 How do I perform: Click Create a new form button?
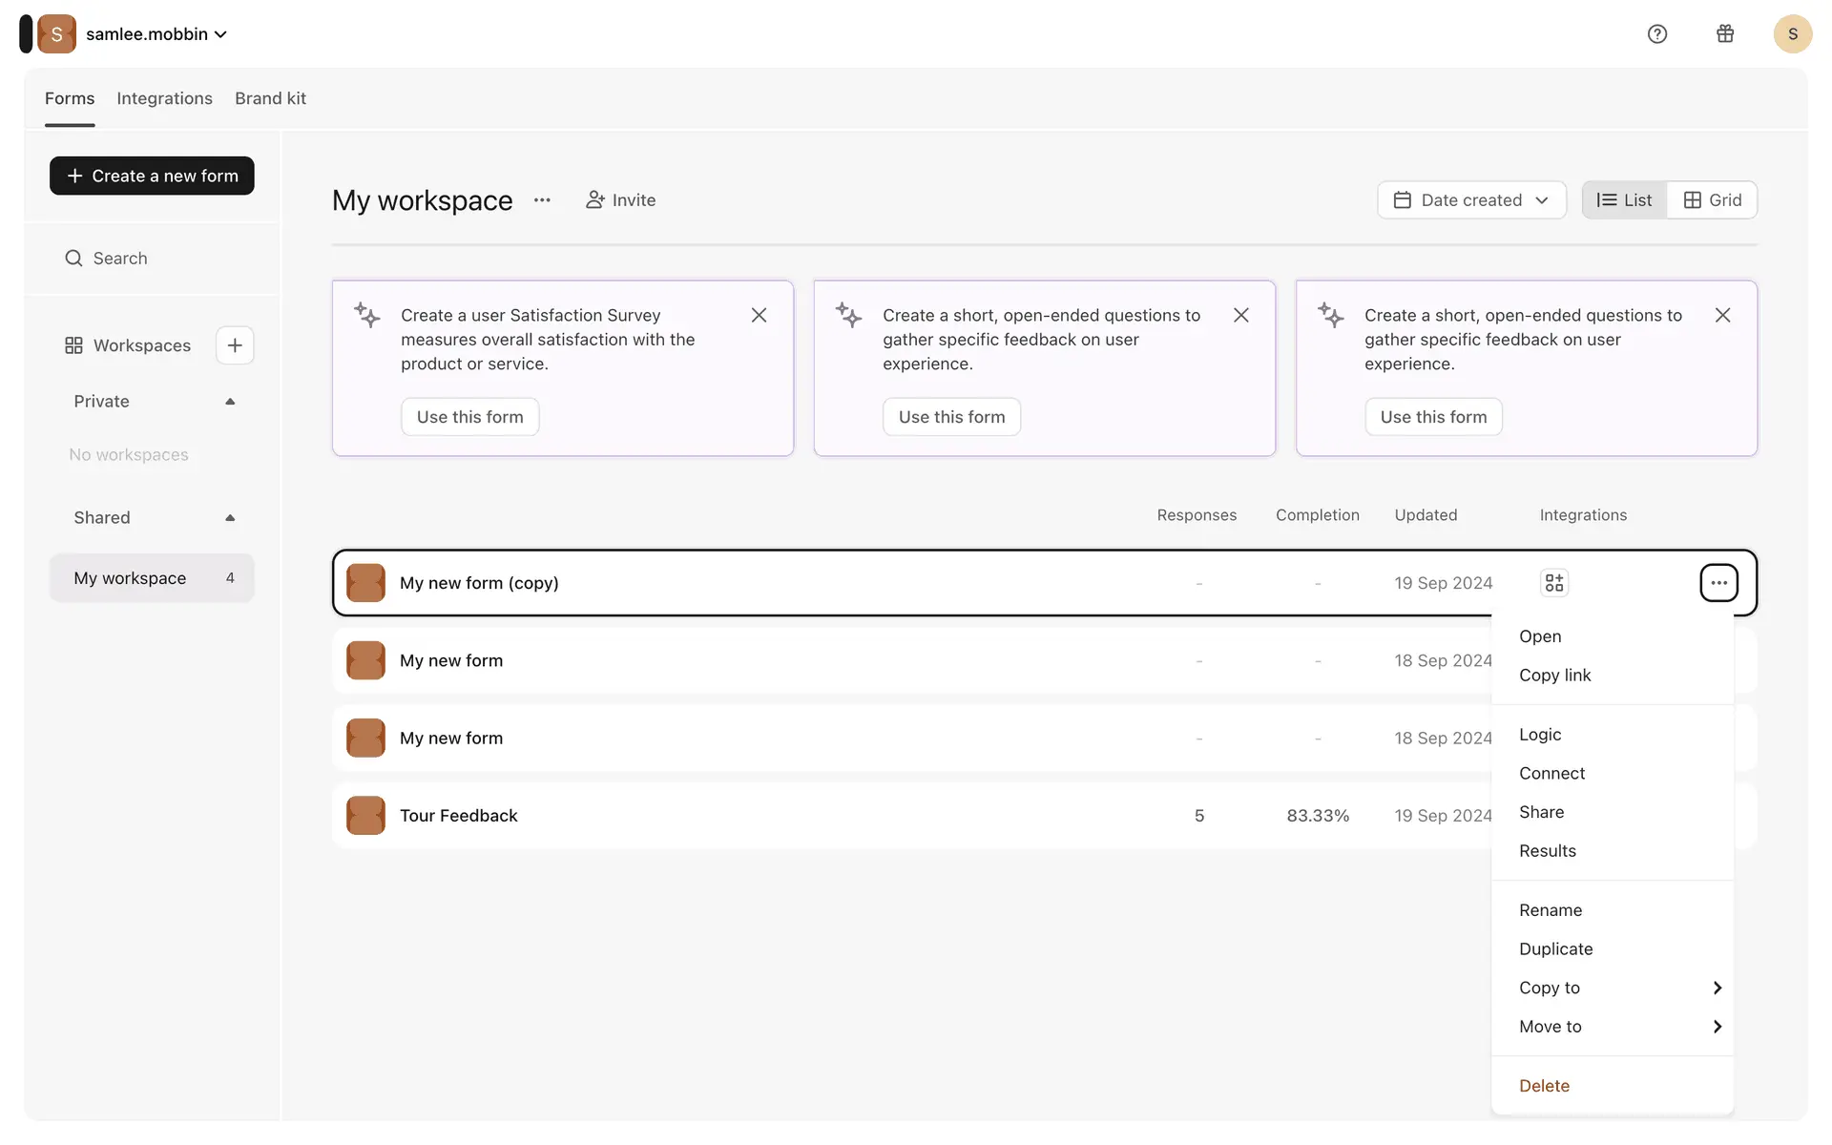tap(152, 176)
